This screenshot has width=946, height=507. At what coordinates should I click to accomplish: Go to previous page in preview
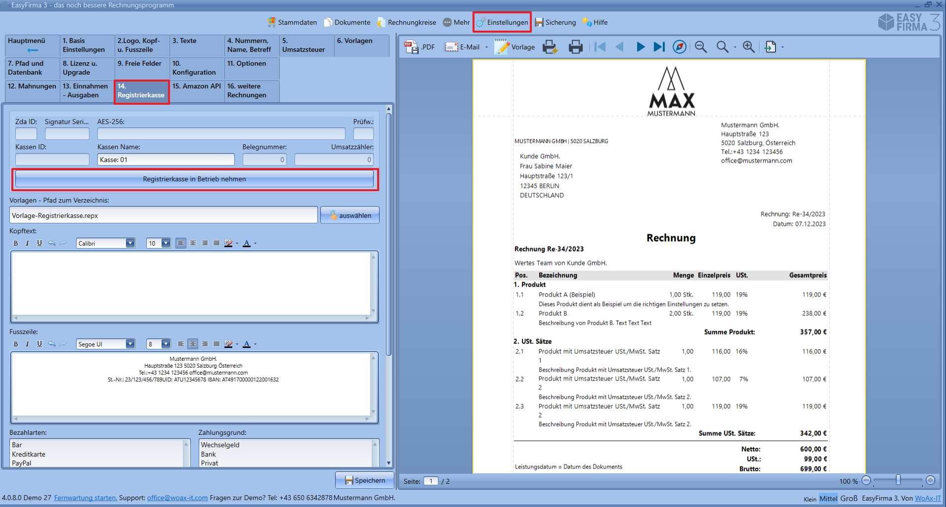coord(619,47)
